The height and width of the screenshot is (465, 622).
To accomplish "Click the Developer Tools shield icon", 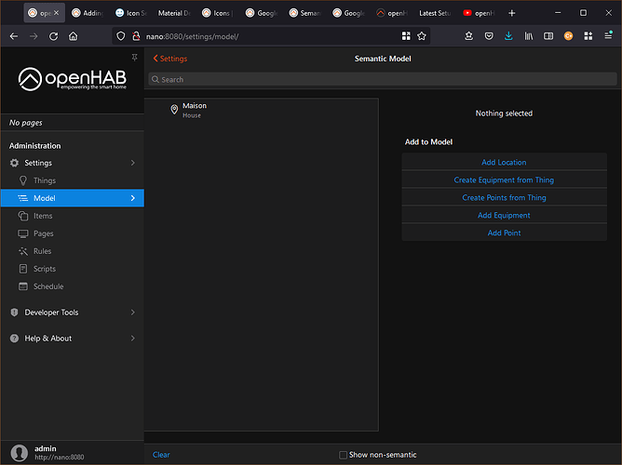I will (x=14, y=312).
